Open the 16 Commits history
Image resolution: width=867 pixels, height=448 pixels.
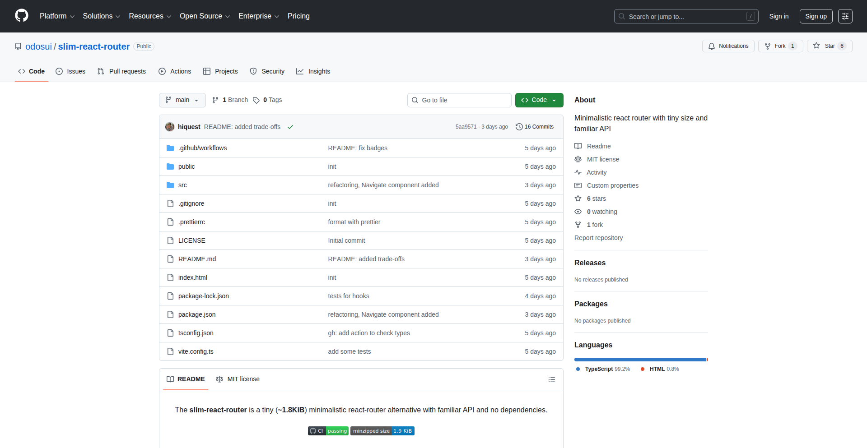pyautogui.click(x=535, y=127)
